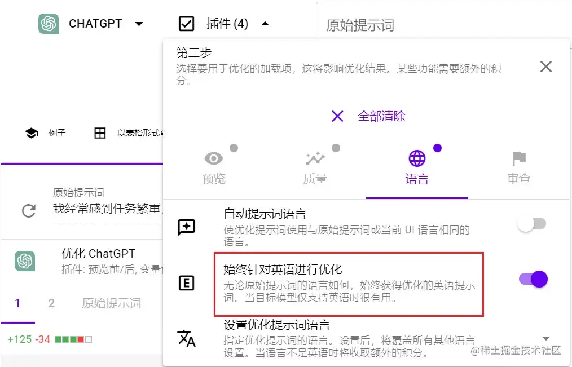Screen dimensions: 572x367
Task: Click the ChatGPT icon beside 优化 ChatGPT
Action: pos(25,261)
